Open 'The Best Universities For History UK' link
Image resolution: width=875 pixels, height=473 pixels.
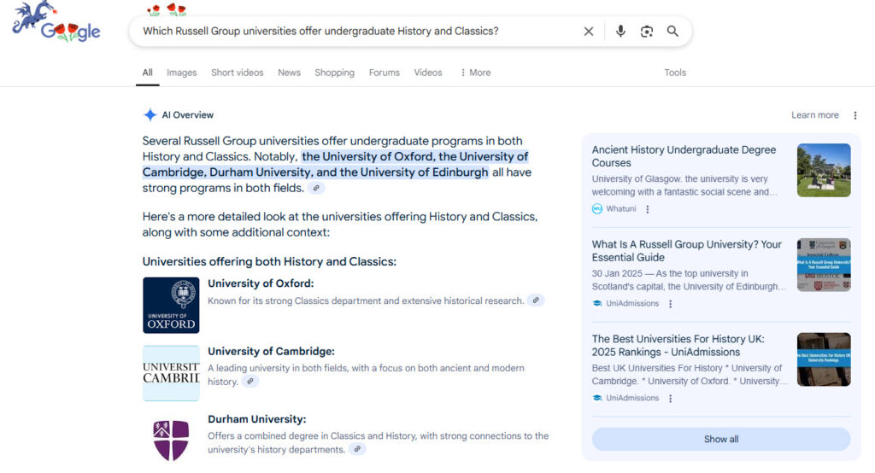[x=678, y=345]
